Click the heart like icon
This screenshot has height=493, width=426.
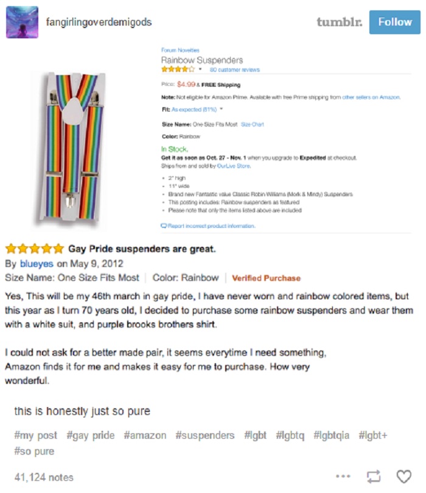403,477
